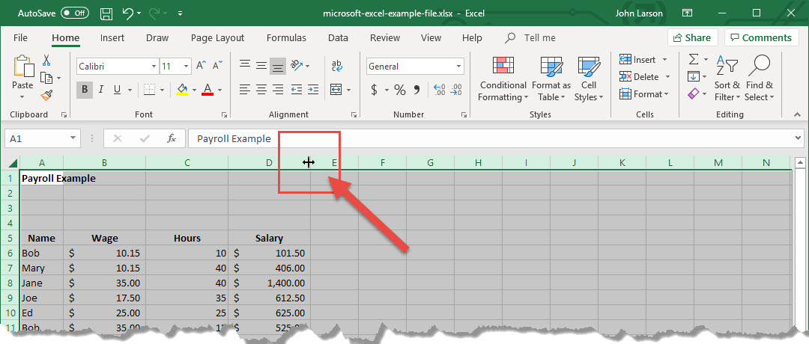
Task: Open the Comments button
Action: click(x=760, y=37)
